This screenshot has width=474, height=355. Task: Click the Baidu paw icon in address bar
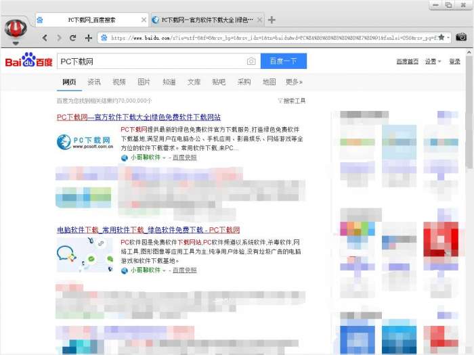(x=104, y=37)
